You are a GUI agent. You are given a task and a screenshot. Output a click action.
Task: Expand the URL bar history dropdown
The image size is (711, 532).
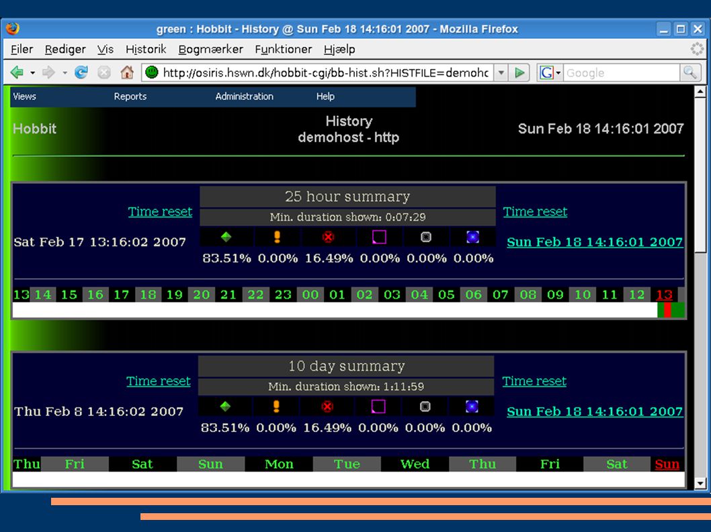pos(501,72)
